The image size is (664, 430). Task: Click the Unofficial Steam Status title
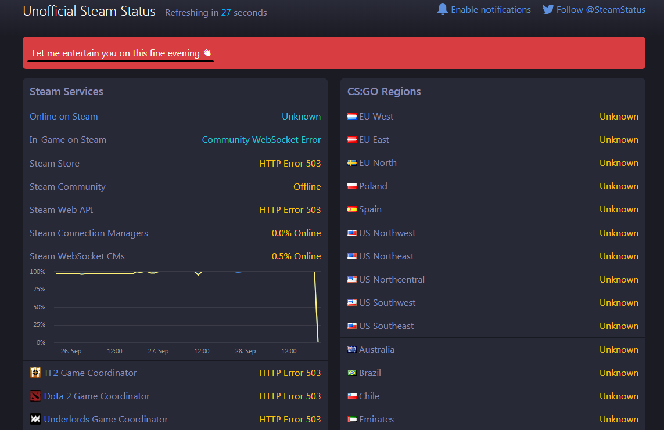coord(89,11)
